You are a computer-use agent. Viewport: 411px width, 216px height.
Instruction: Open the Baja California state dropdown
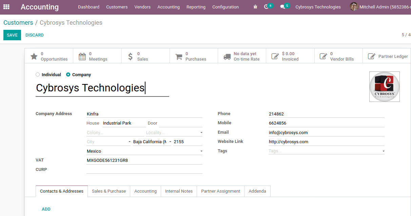coord(152,142)
